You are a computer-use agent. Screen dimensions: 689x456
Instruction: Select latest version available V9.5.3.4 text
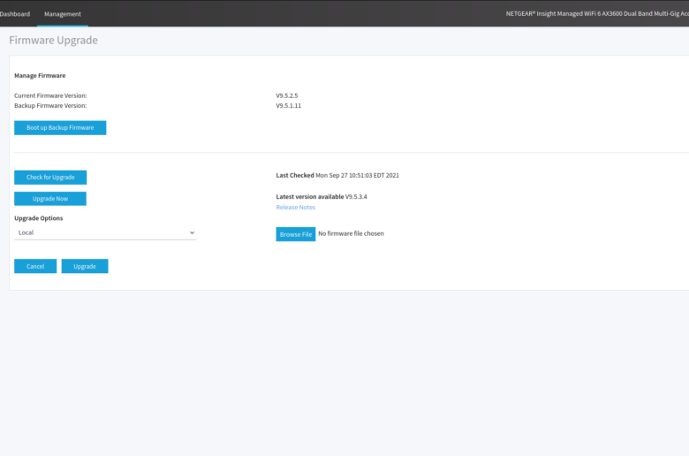(x=356, y=196)
